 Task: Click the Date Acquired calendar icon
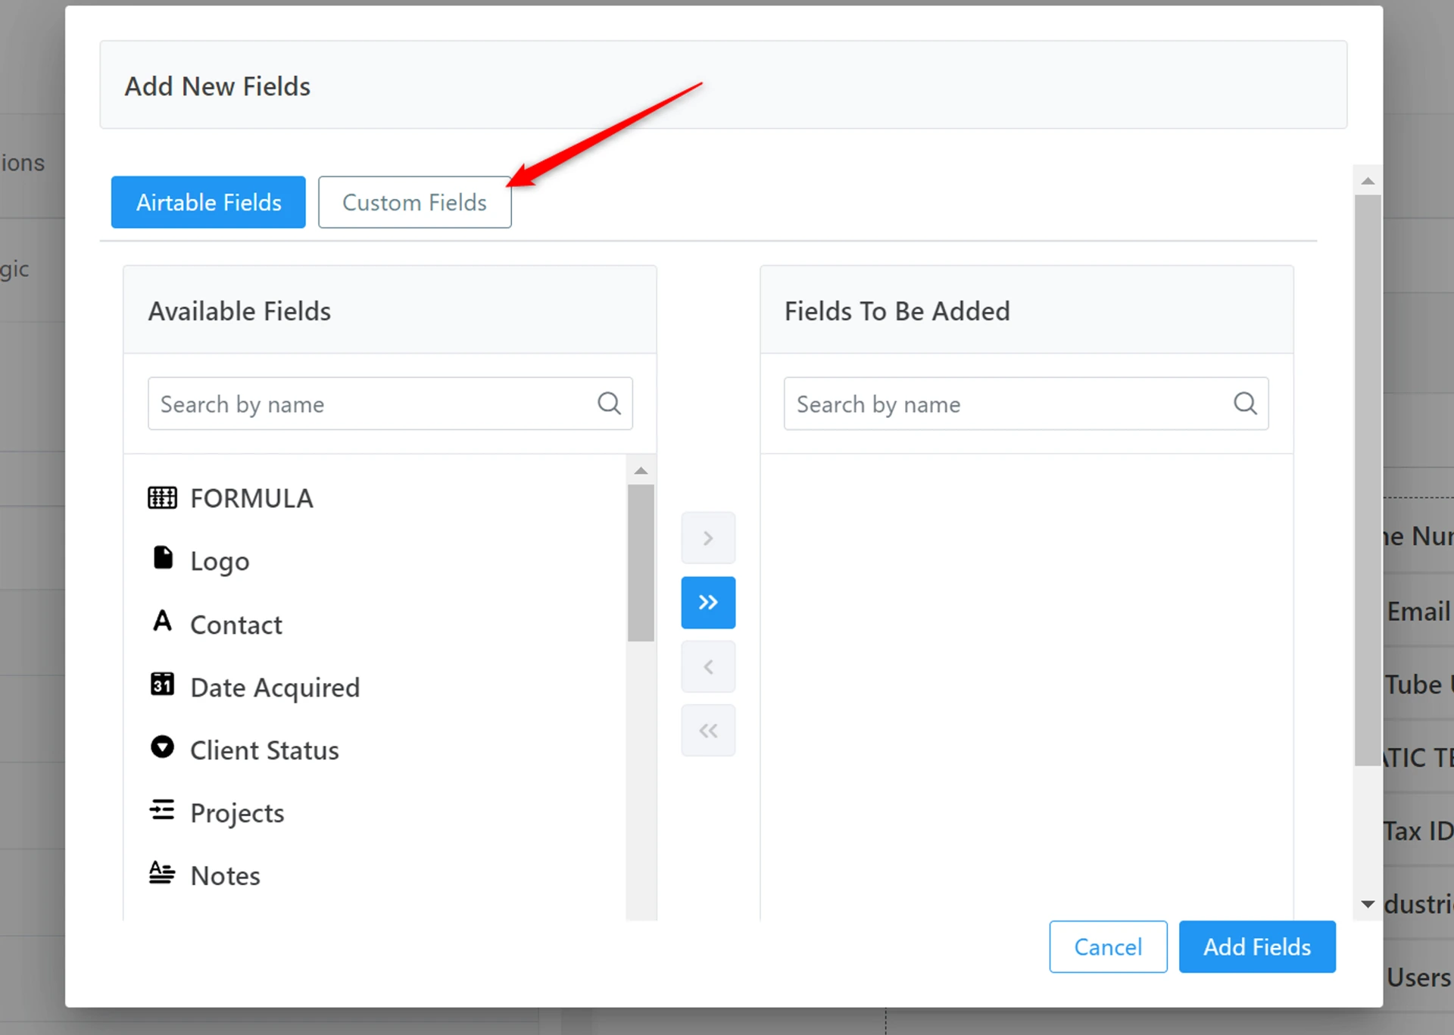pos(162,684)
